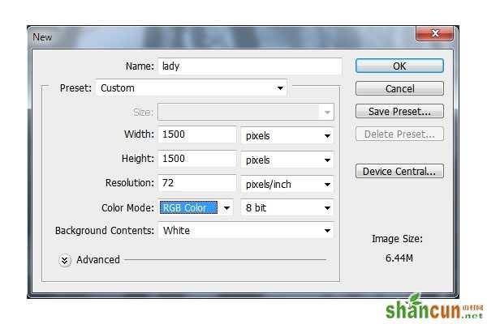487x324 pixels.
Task: Focus the Name field containing lady
Action: (x=250, y=66)
